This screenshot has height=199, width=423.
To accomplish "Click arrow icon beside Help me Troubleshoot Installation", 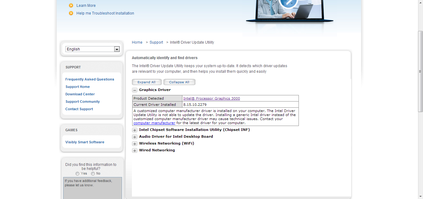I will (71, 13).
